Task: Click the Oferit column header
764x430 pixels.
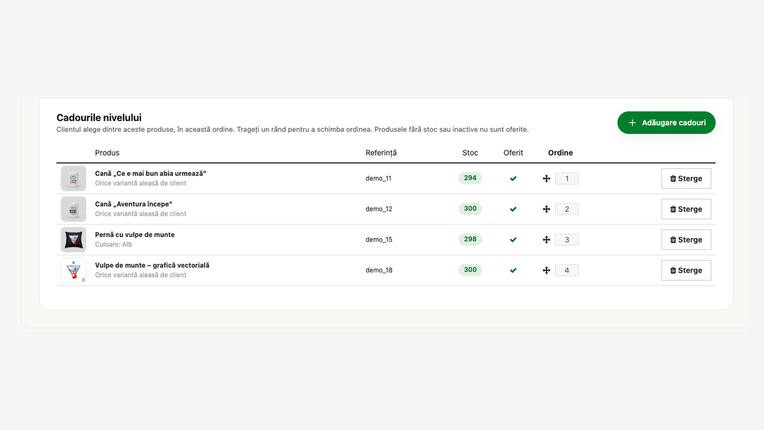Action: coord(513,153)
